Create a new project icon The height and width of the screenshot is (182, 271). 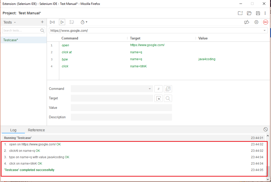[x=240, y=13]
